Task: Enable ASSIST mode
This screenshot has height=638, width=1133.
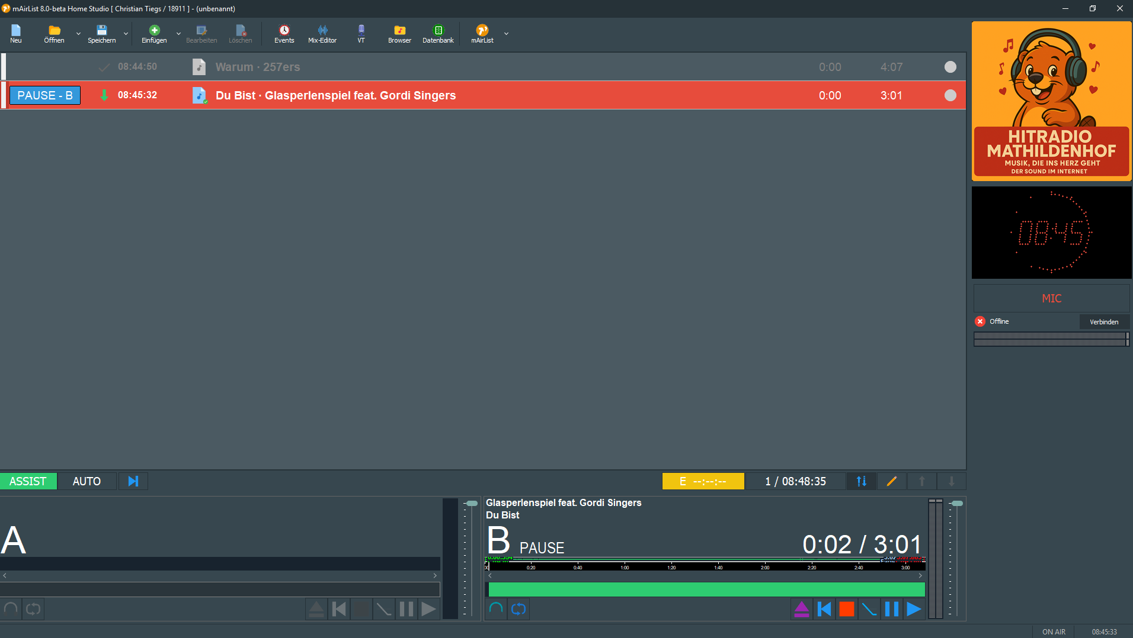Action: (x=28, y=481)
